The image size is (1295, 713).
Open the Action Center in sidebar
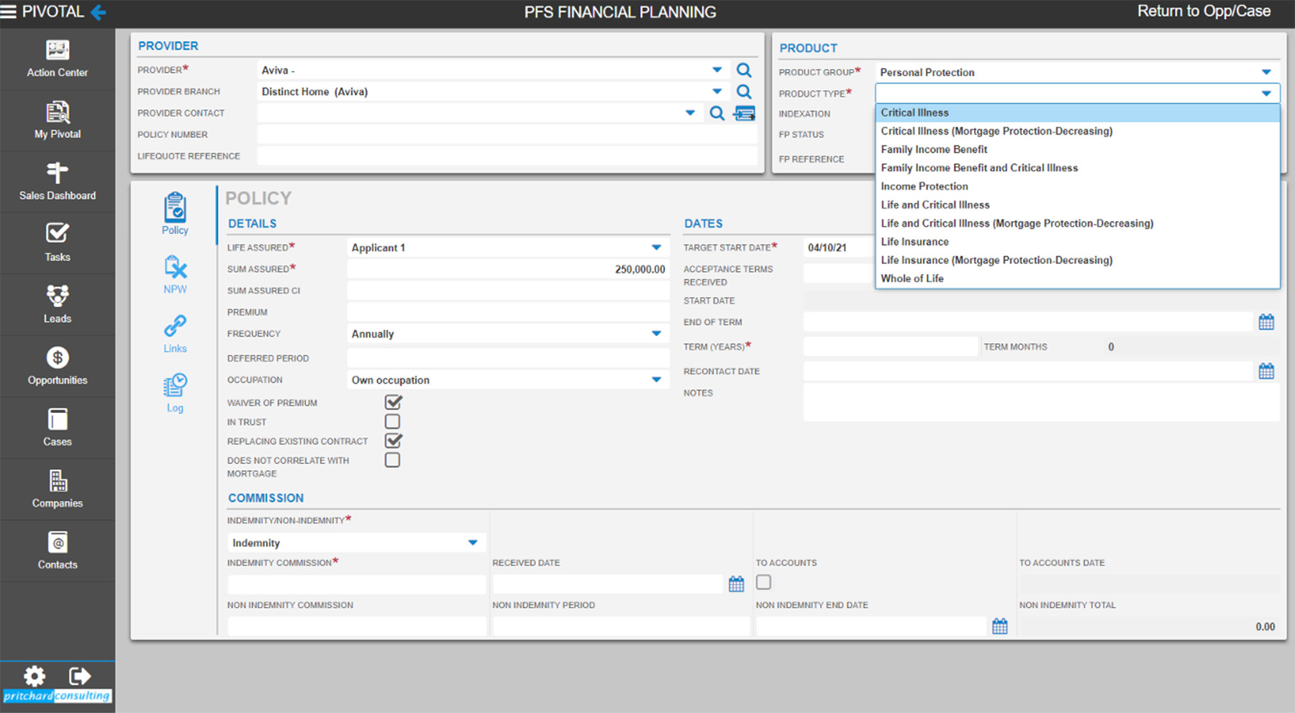click(57, 59)
